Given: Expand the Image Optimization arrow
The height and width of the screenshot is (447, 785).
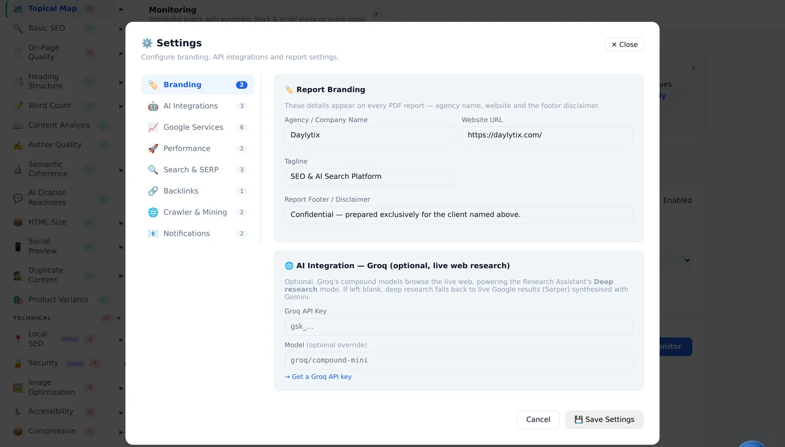Looking at the screenshot, I should point(121,388).
